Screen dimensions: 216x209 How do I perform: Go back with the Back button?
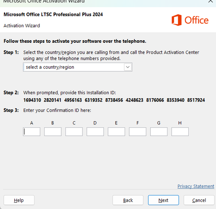pyautogui.click(x=128, y=200)
